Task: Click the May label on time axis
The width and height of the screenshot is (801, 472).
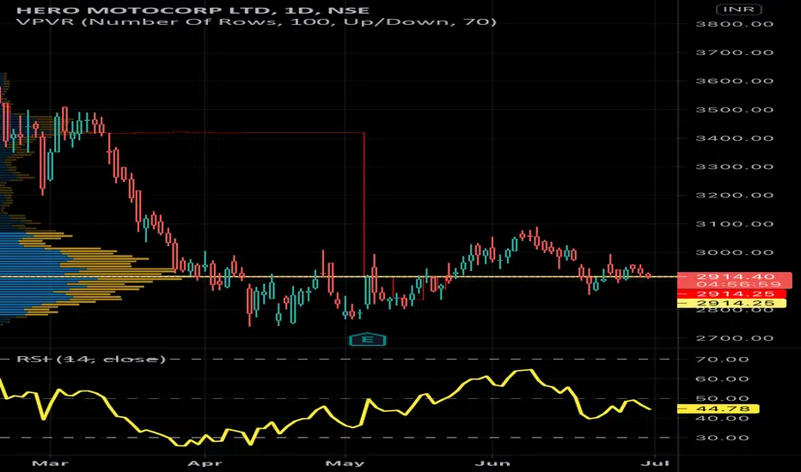Action: [x=345, y=463]
